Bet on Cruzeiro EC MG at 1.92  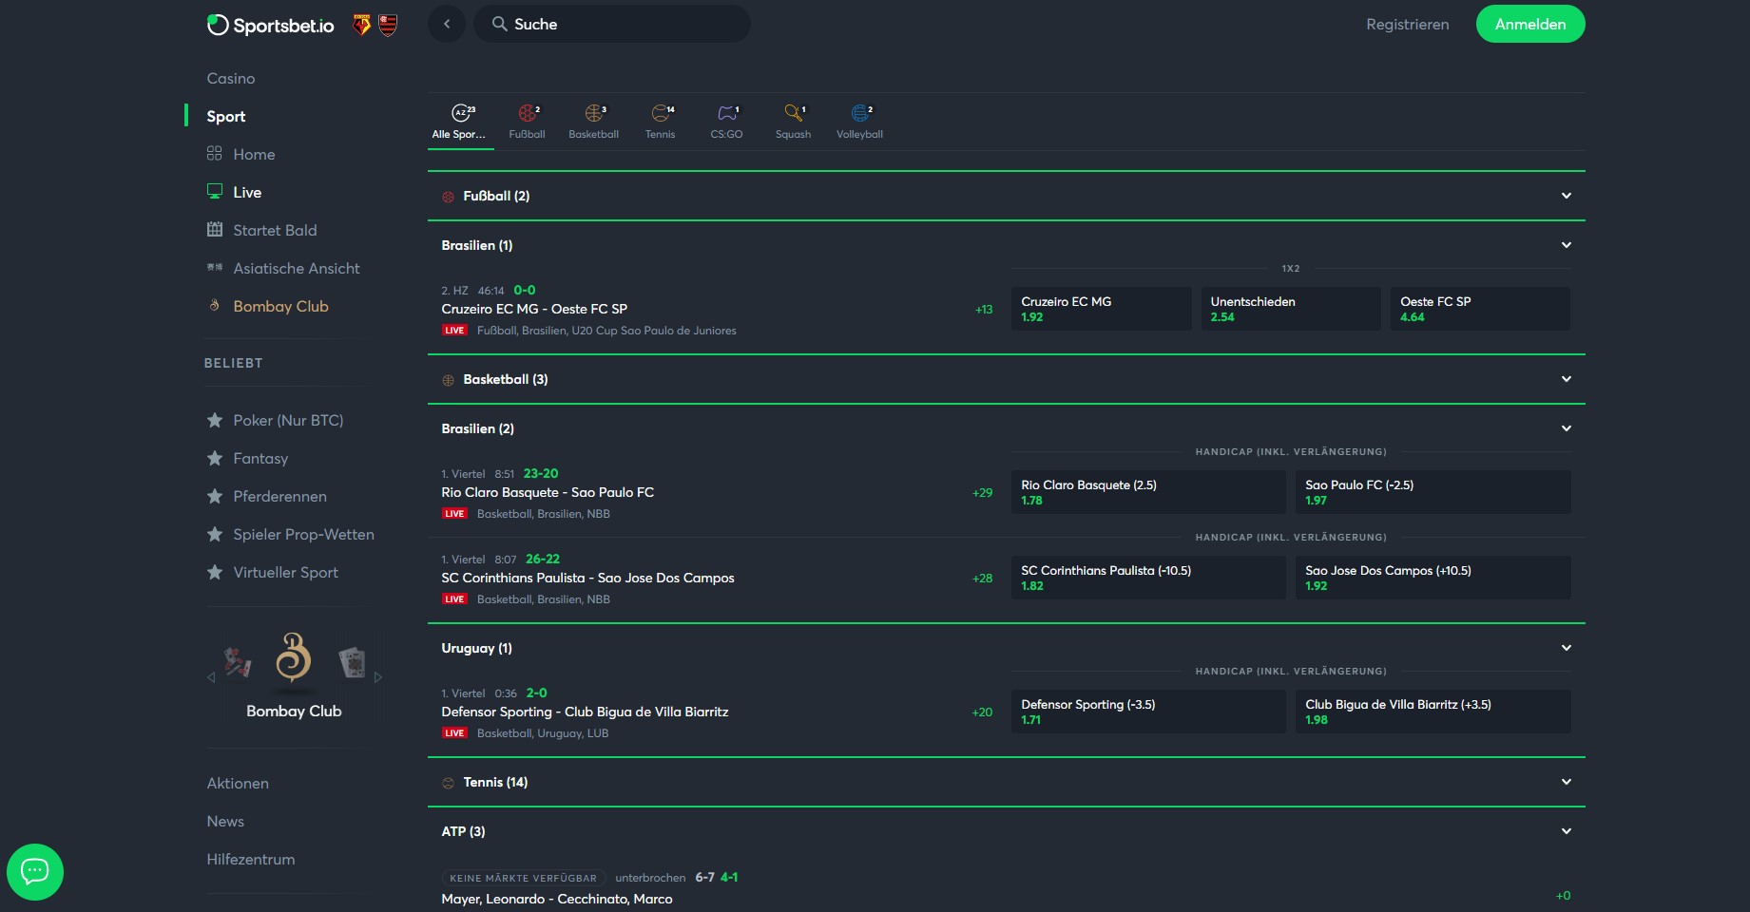coord(1102,309)
